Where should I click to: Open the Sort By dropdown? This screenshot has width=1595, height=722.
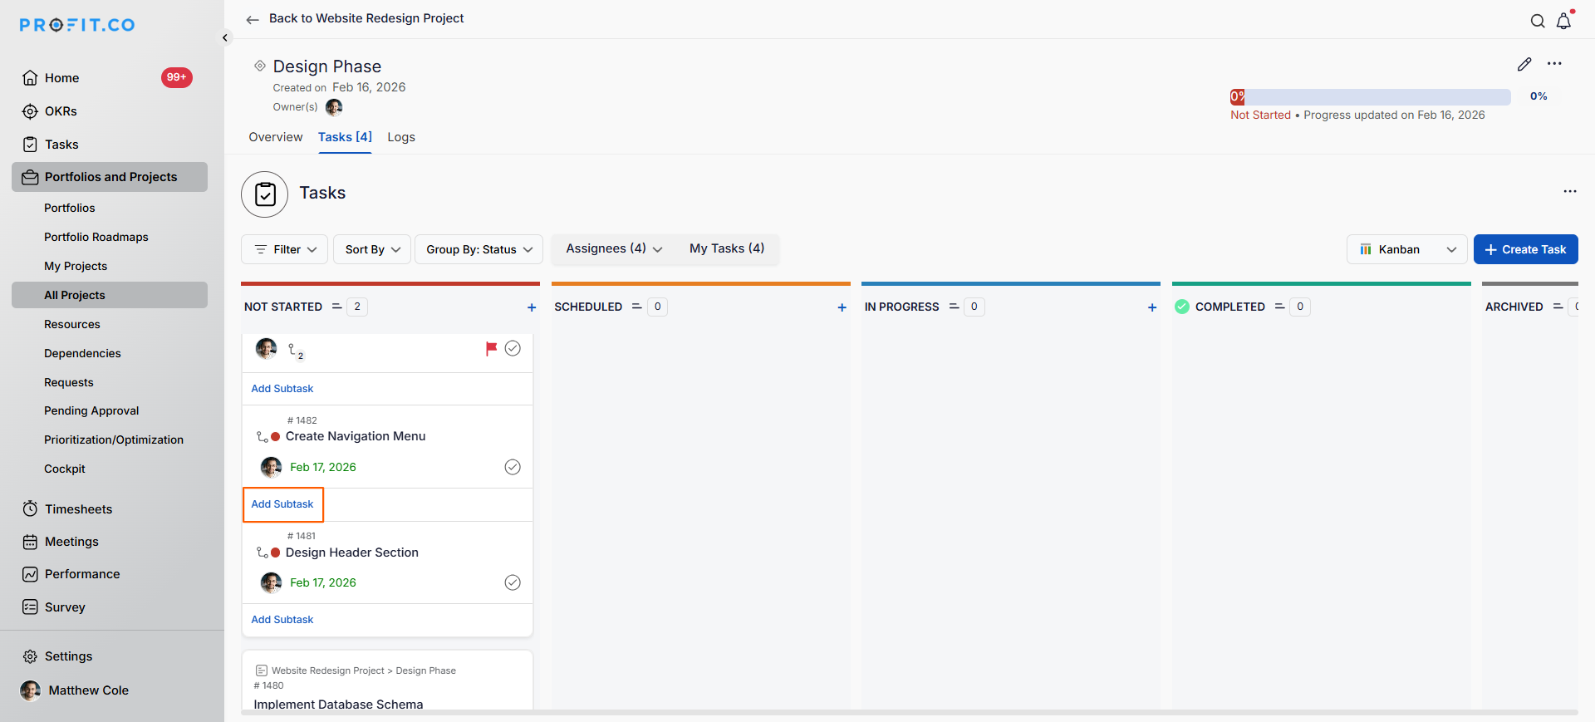click(372, 249)
